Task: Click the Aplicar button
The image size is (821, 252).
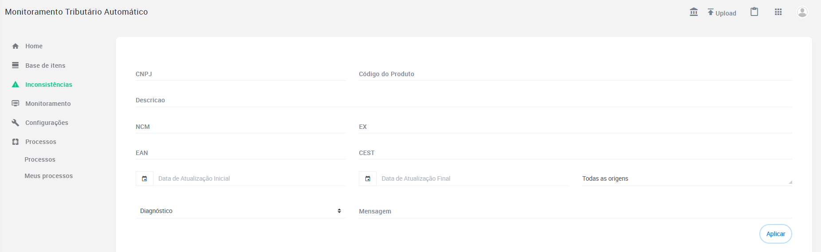Action: pos(776,234)
